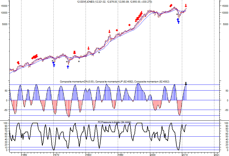Select 70 on the left pressure axis
Image resolution: width=229 pixels, height=156 pixels.
pos(6,131)
